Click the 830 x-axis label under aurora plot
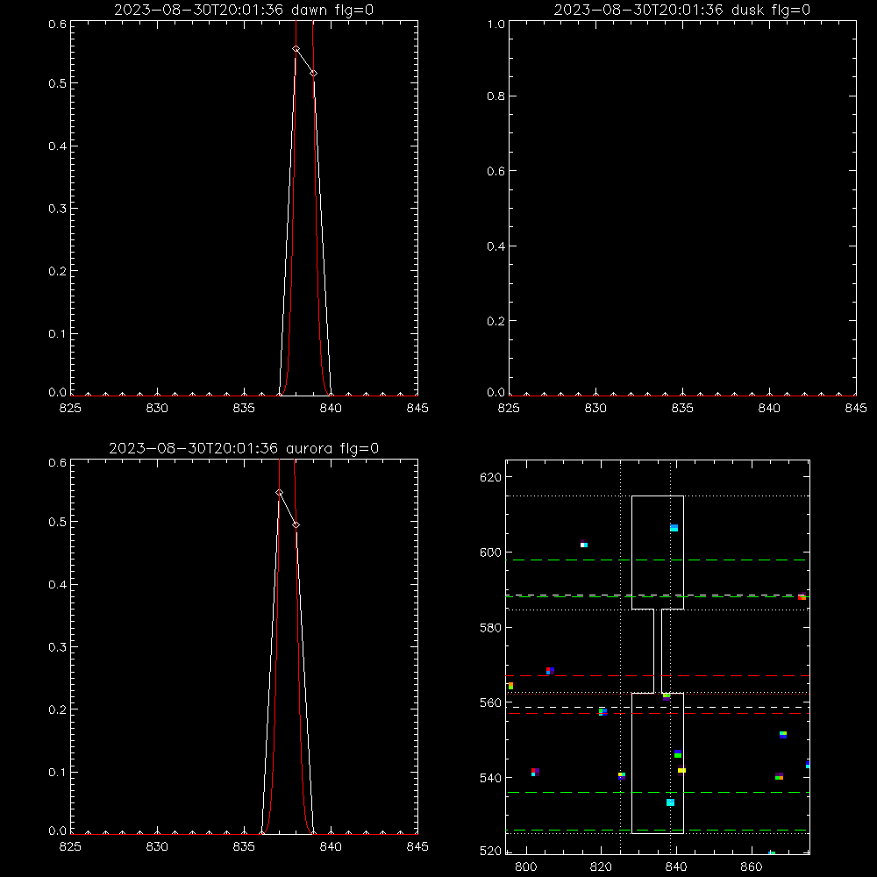Screen dimensions: 877x877 tap(157, 846)
